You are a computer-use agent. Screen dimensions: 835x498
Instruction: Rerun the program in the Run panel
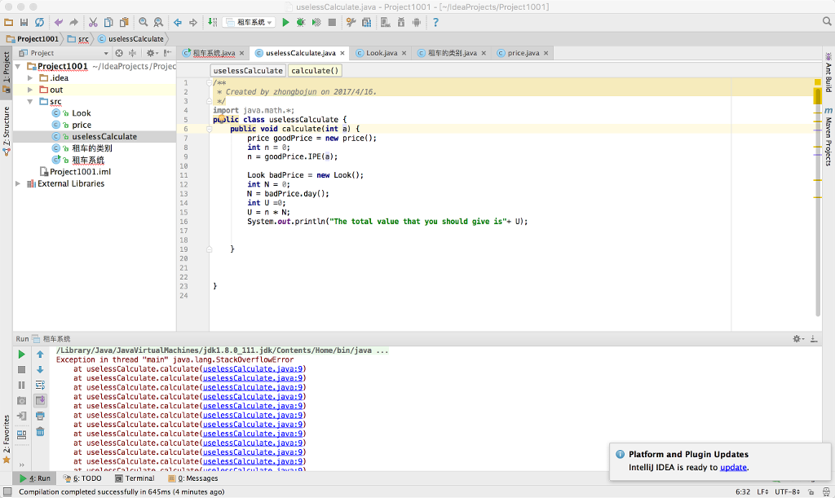21,355
